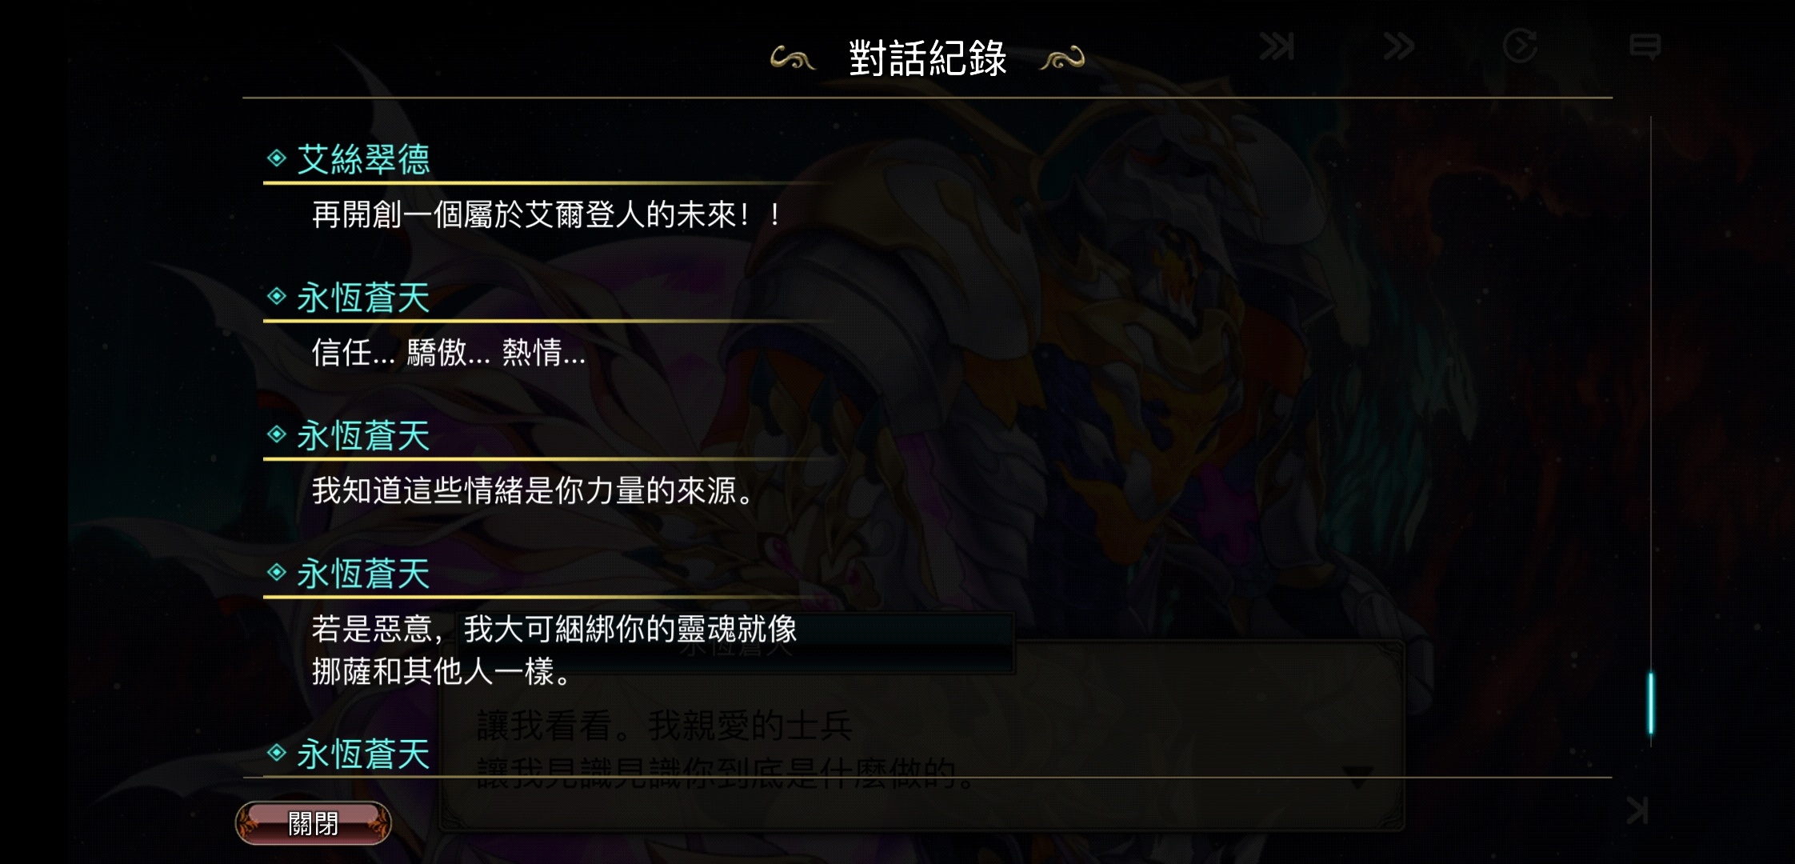The width and height of the screenshot is (1795, 864).
Task: Click the diamond bullet above 若是惡意 line
Action: click(x=277, y=573)
